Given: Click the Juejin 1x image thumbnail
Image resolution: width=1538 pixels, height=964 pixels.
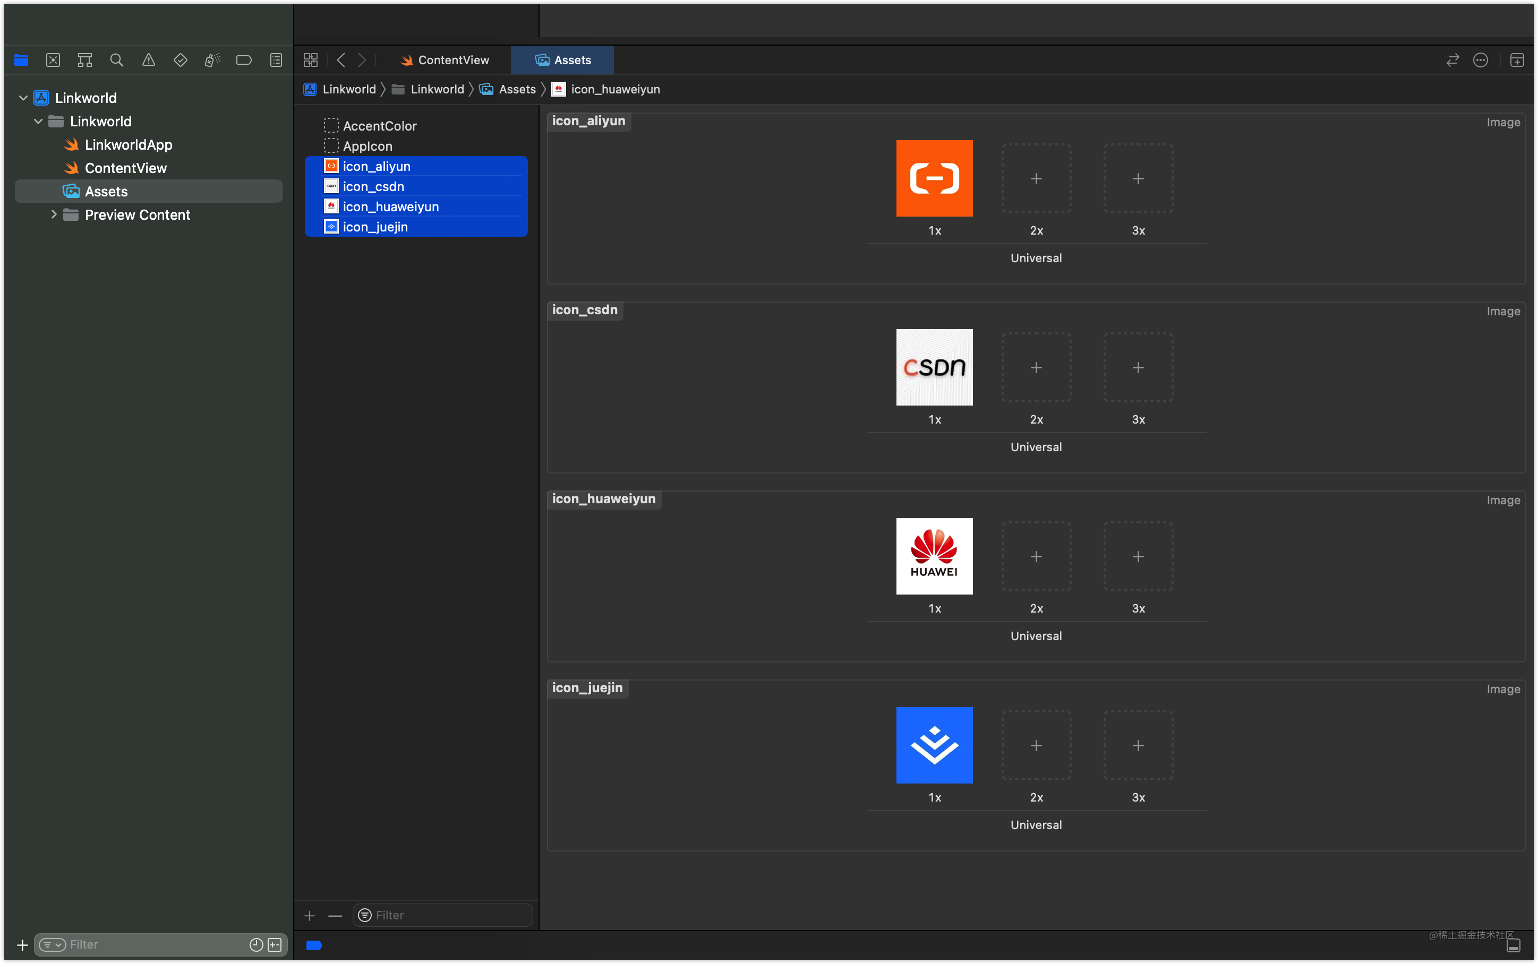Looking at the screenshot, I should (934, 745).
